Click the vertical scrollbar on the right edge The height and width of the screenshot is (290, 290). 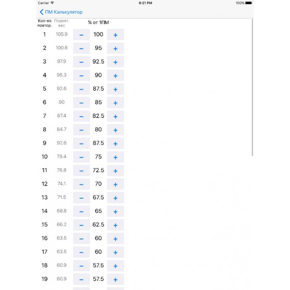[x=252, y=87]
